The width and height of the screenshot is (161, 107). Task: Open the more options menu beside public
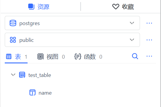149,40
